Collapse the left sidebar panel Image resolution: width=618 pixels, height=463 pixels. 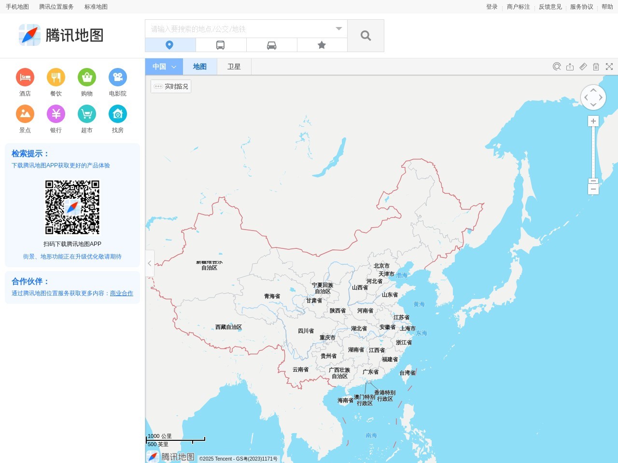coord(149,263)
